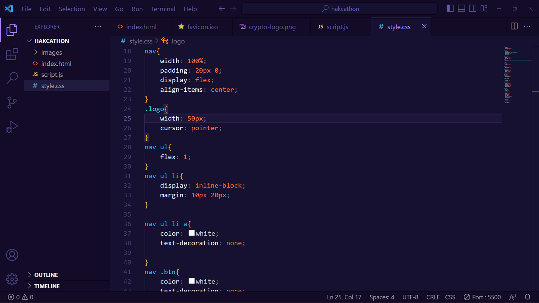Image resolution: width=539 pixels, height=303 pixels.
Task: Toggle the secondary side bar layout icon
Action: [x=473, y=9]
